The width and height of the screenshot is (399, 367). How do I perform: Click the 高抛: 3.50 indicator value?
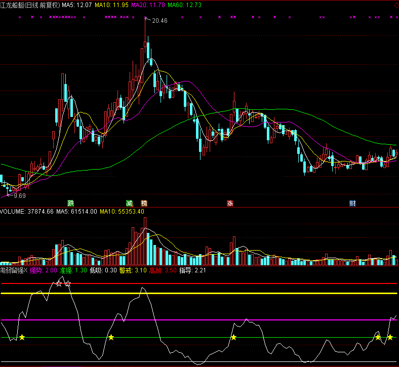pyautogui.click(x=163, y=270)
